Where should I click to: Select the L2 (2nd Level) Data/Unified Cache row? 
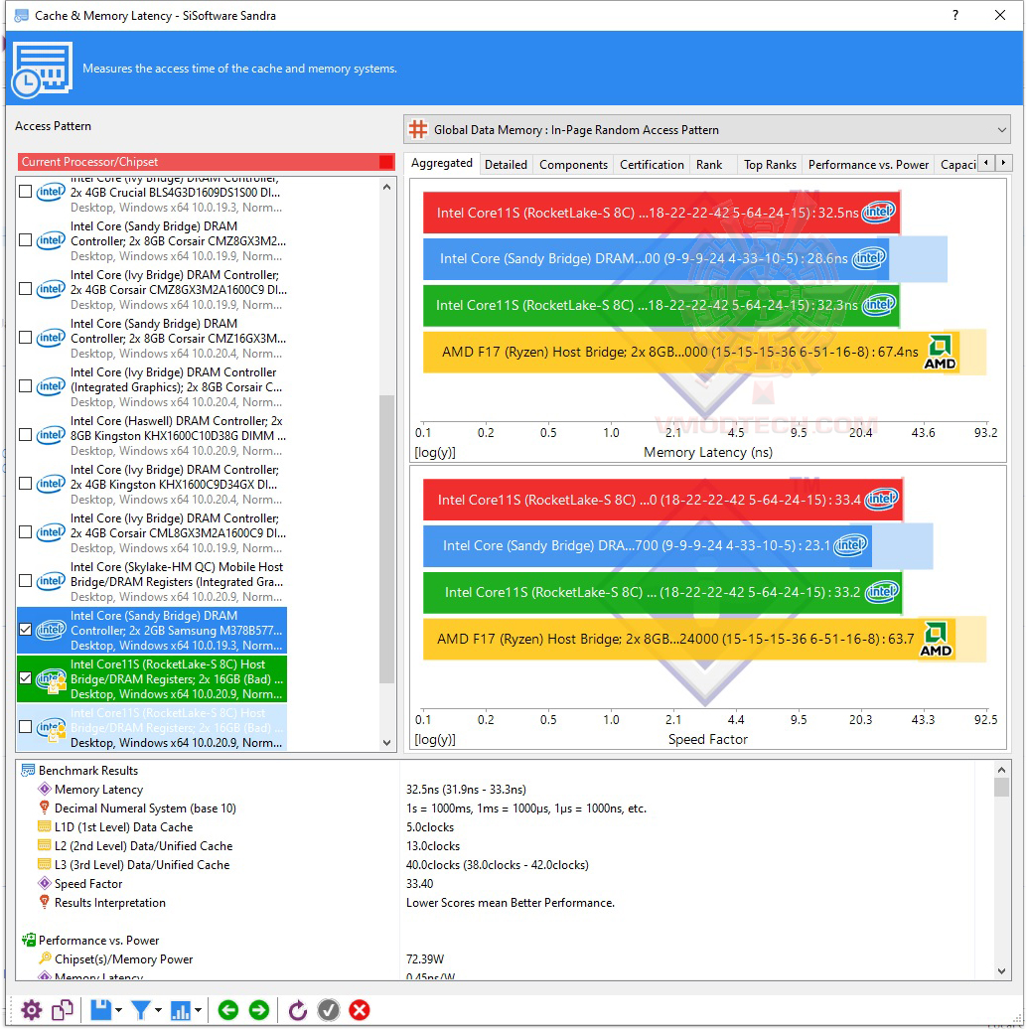click(x=506, y=845)
